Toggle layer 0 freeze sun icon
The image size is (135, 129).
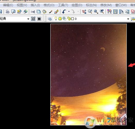pos(60,19)
